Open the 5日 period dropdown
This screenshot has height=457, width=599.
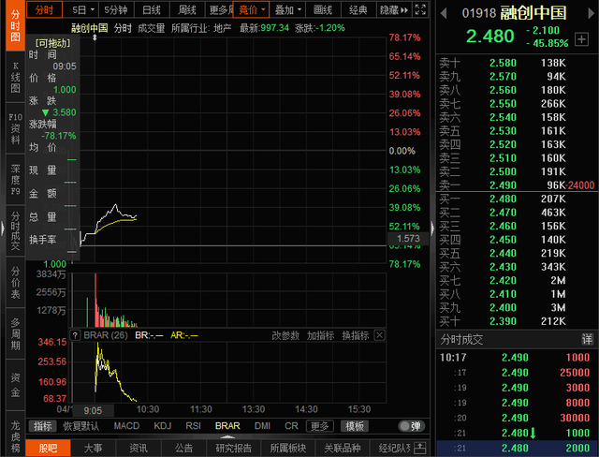click(81, 10)
